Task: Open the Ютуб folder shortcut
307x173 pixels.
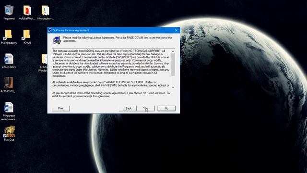Action: click(x=27, y=37)
